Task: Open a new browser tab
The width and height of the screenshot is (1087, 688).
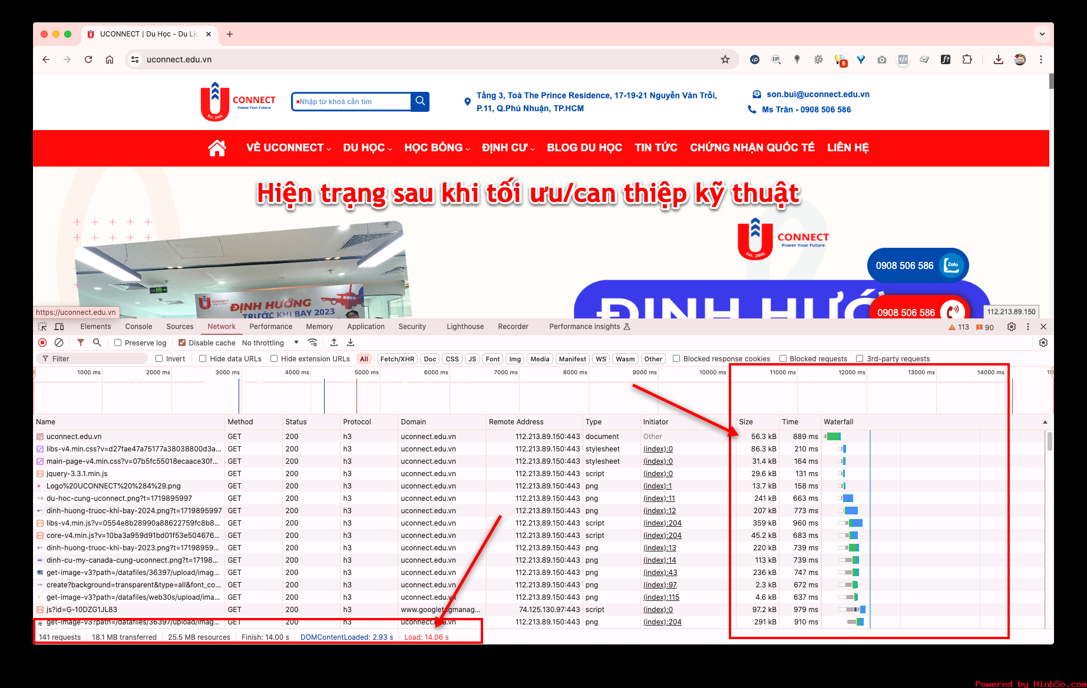Action: (x=230, y=34)
